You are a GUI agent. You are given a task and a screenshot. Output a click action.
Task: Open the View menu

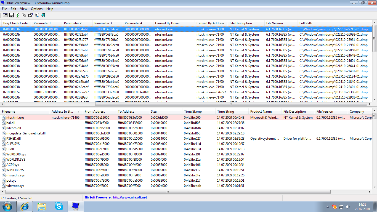pyautogui.click(x=23, y=9)
